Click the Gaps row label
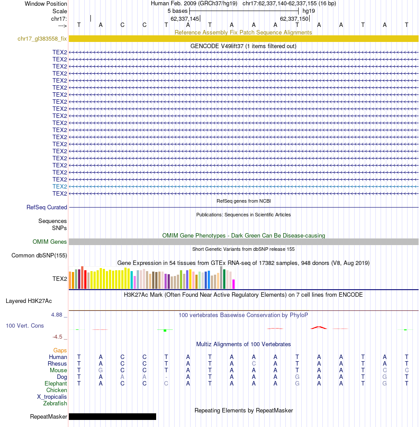419x427 pixels. pos(60,351)
